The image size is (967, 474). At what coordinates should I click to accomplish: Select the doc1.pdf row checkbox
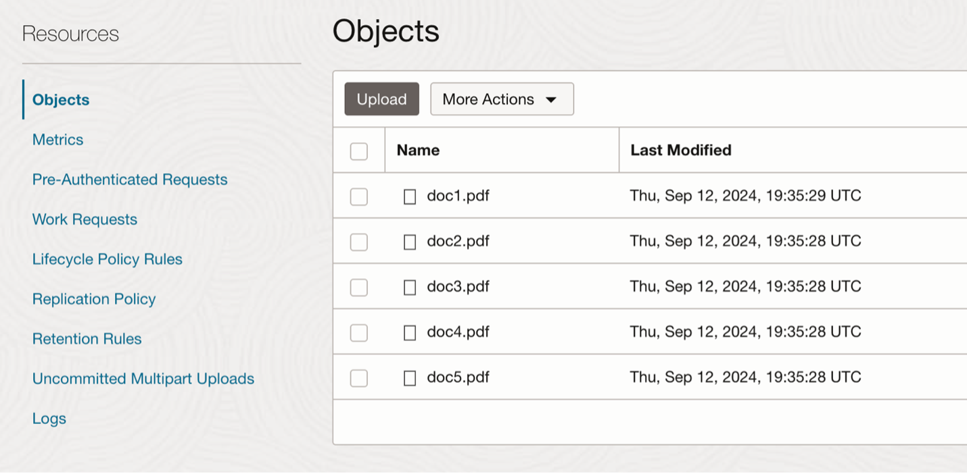pyautogui.click(x=359, y=196)
